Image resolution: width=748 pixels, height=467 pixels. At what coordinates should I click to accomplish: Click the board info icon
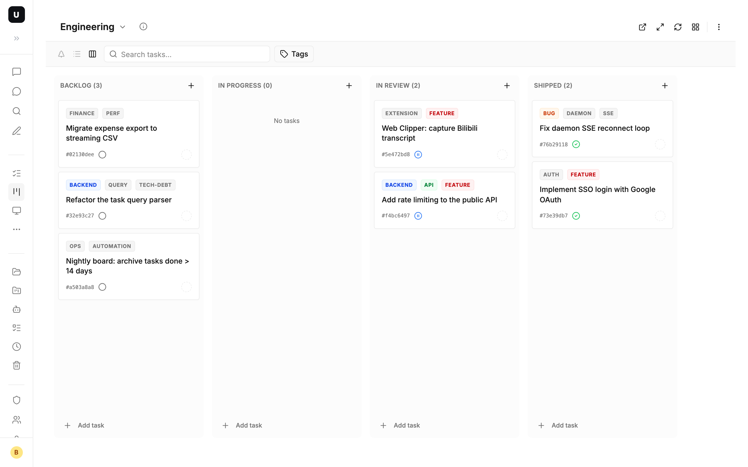(x=143, y=26)
